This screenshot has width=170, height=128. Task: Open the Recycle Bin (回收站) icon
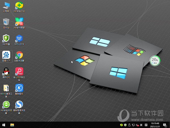(x=6, y=23)
